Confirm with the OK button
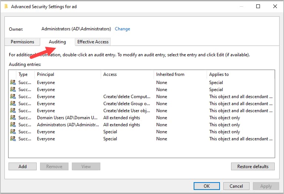284x194 pixels. click(207, 186)
